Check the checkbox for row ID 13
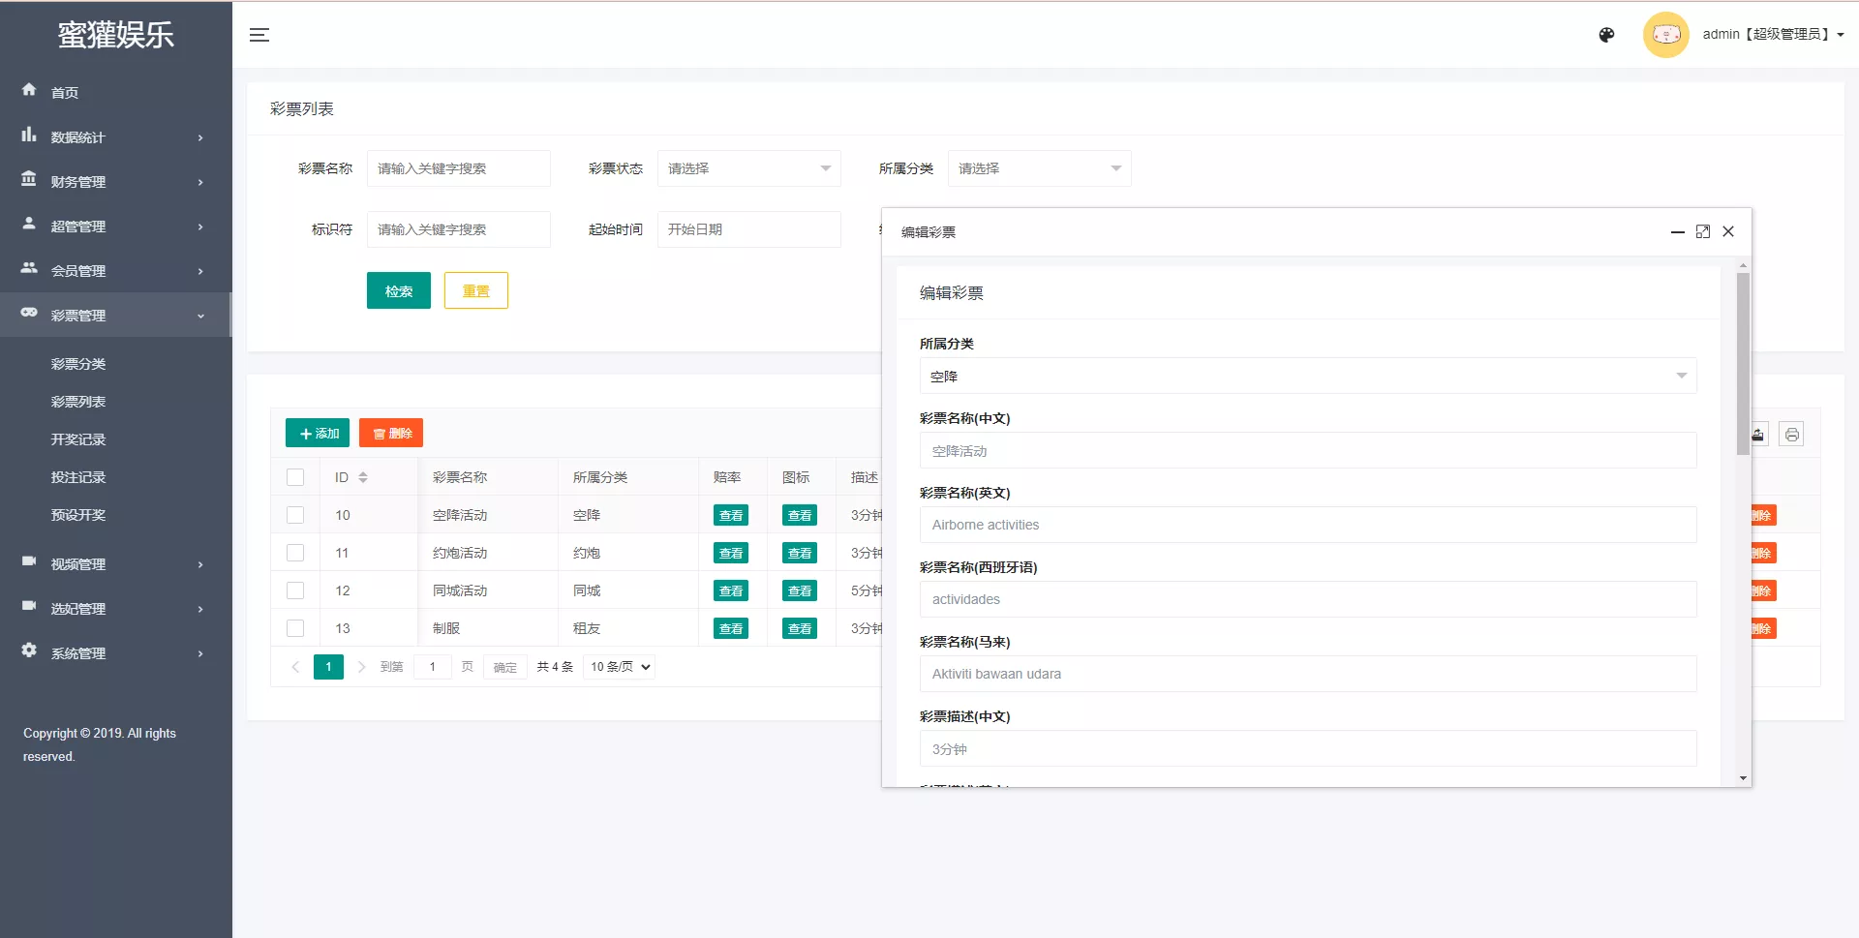The height and width of the screenshot is (938, 1859). click(295, 628)
